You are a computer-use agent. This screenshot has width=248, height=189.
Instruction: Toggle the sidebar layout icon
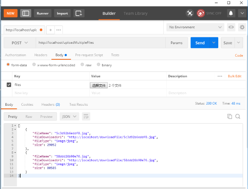(26, 13)
